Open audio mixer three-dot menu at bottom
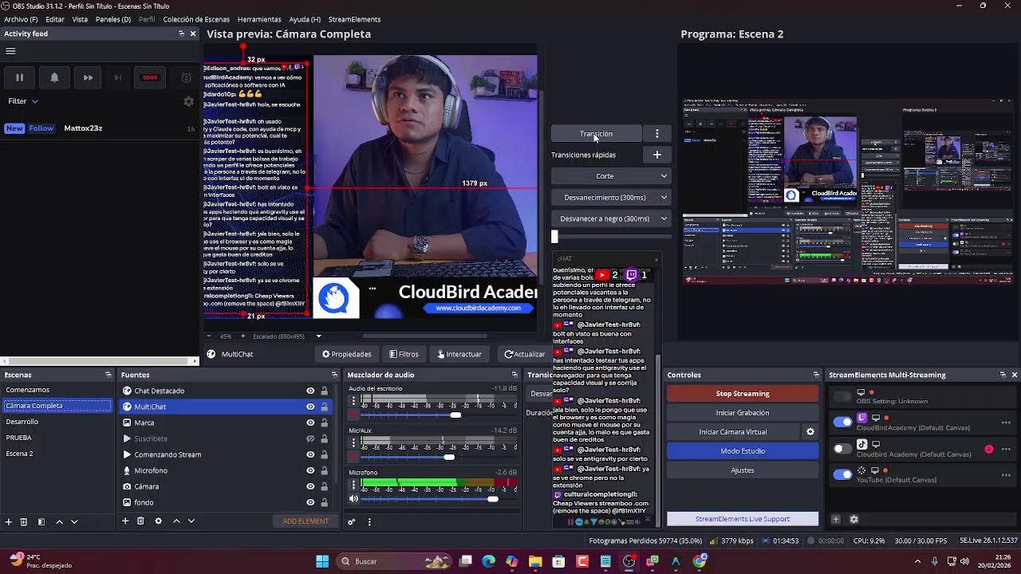This screenshot has height=574, width=1021. (369, 522)
